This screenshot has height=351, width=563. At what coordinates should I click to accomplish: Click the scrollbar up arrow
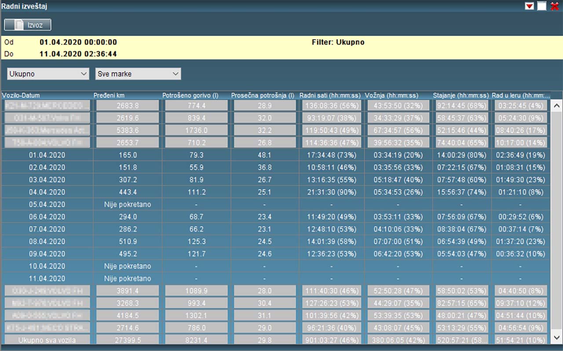tap(556, 106)
